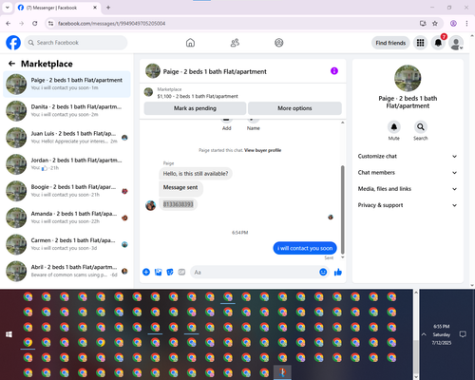475x380 pixels.
Task: Click the Aa message input field
Action: click(255, 272)
